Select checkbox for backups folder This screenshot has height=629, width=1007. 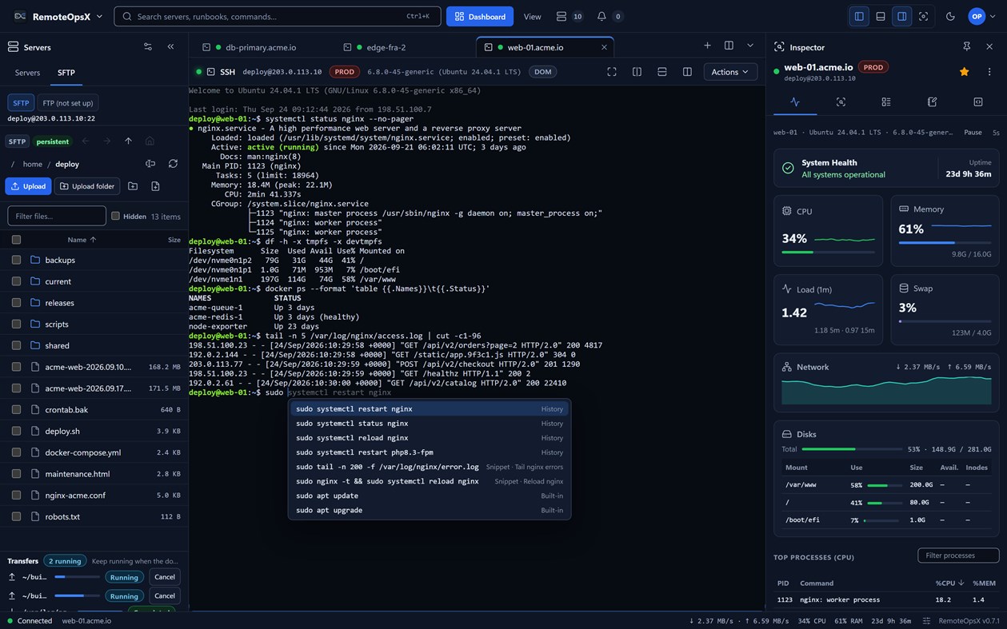coord(16,260)
